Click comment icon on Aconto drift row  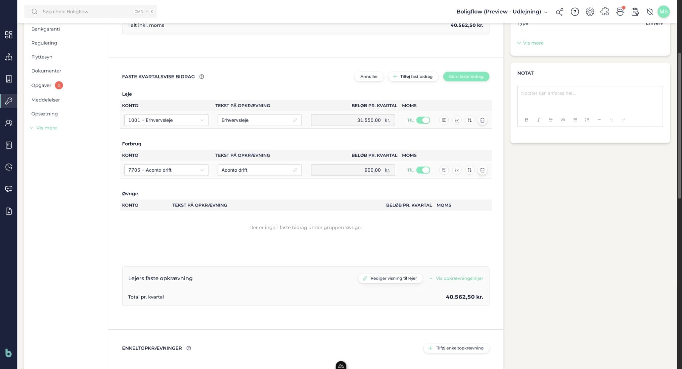(444, 170)
